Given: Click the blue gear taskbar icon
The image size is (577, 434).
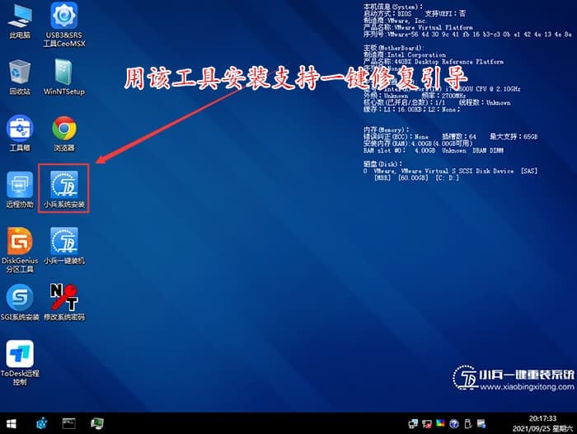Looking at the screenshot, I should [x=41, y=423].
